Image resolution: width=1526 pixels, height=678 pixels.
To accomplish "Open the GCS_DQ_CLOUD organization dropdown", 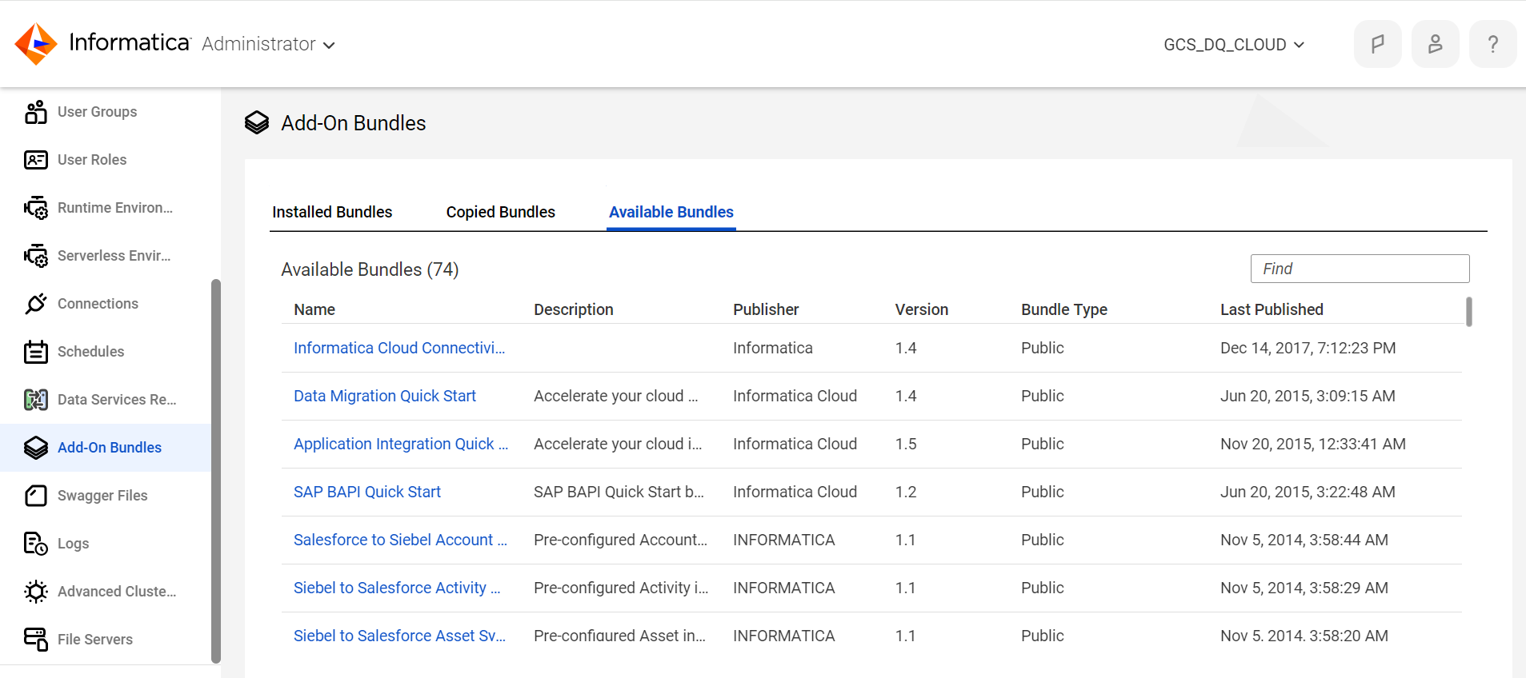I will (1234, 45).
